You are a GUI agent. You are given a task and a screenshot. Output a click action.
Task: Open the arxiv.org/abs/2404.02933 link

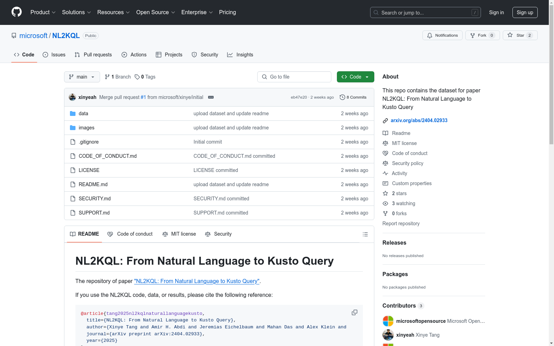point(419,120)
